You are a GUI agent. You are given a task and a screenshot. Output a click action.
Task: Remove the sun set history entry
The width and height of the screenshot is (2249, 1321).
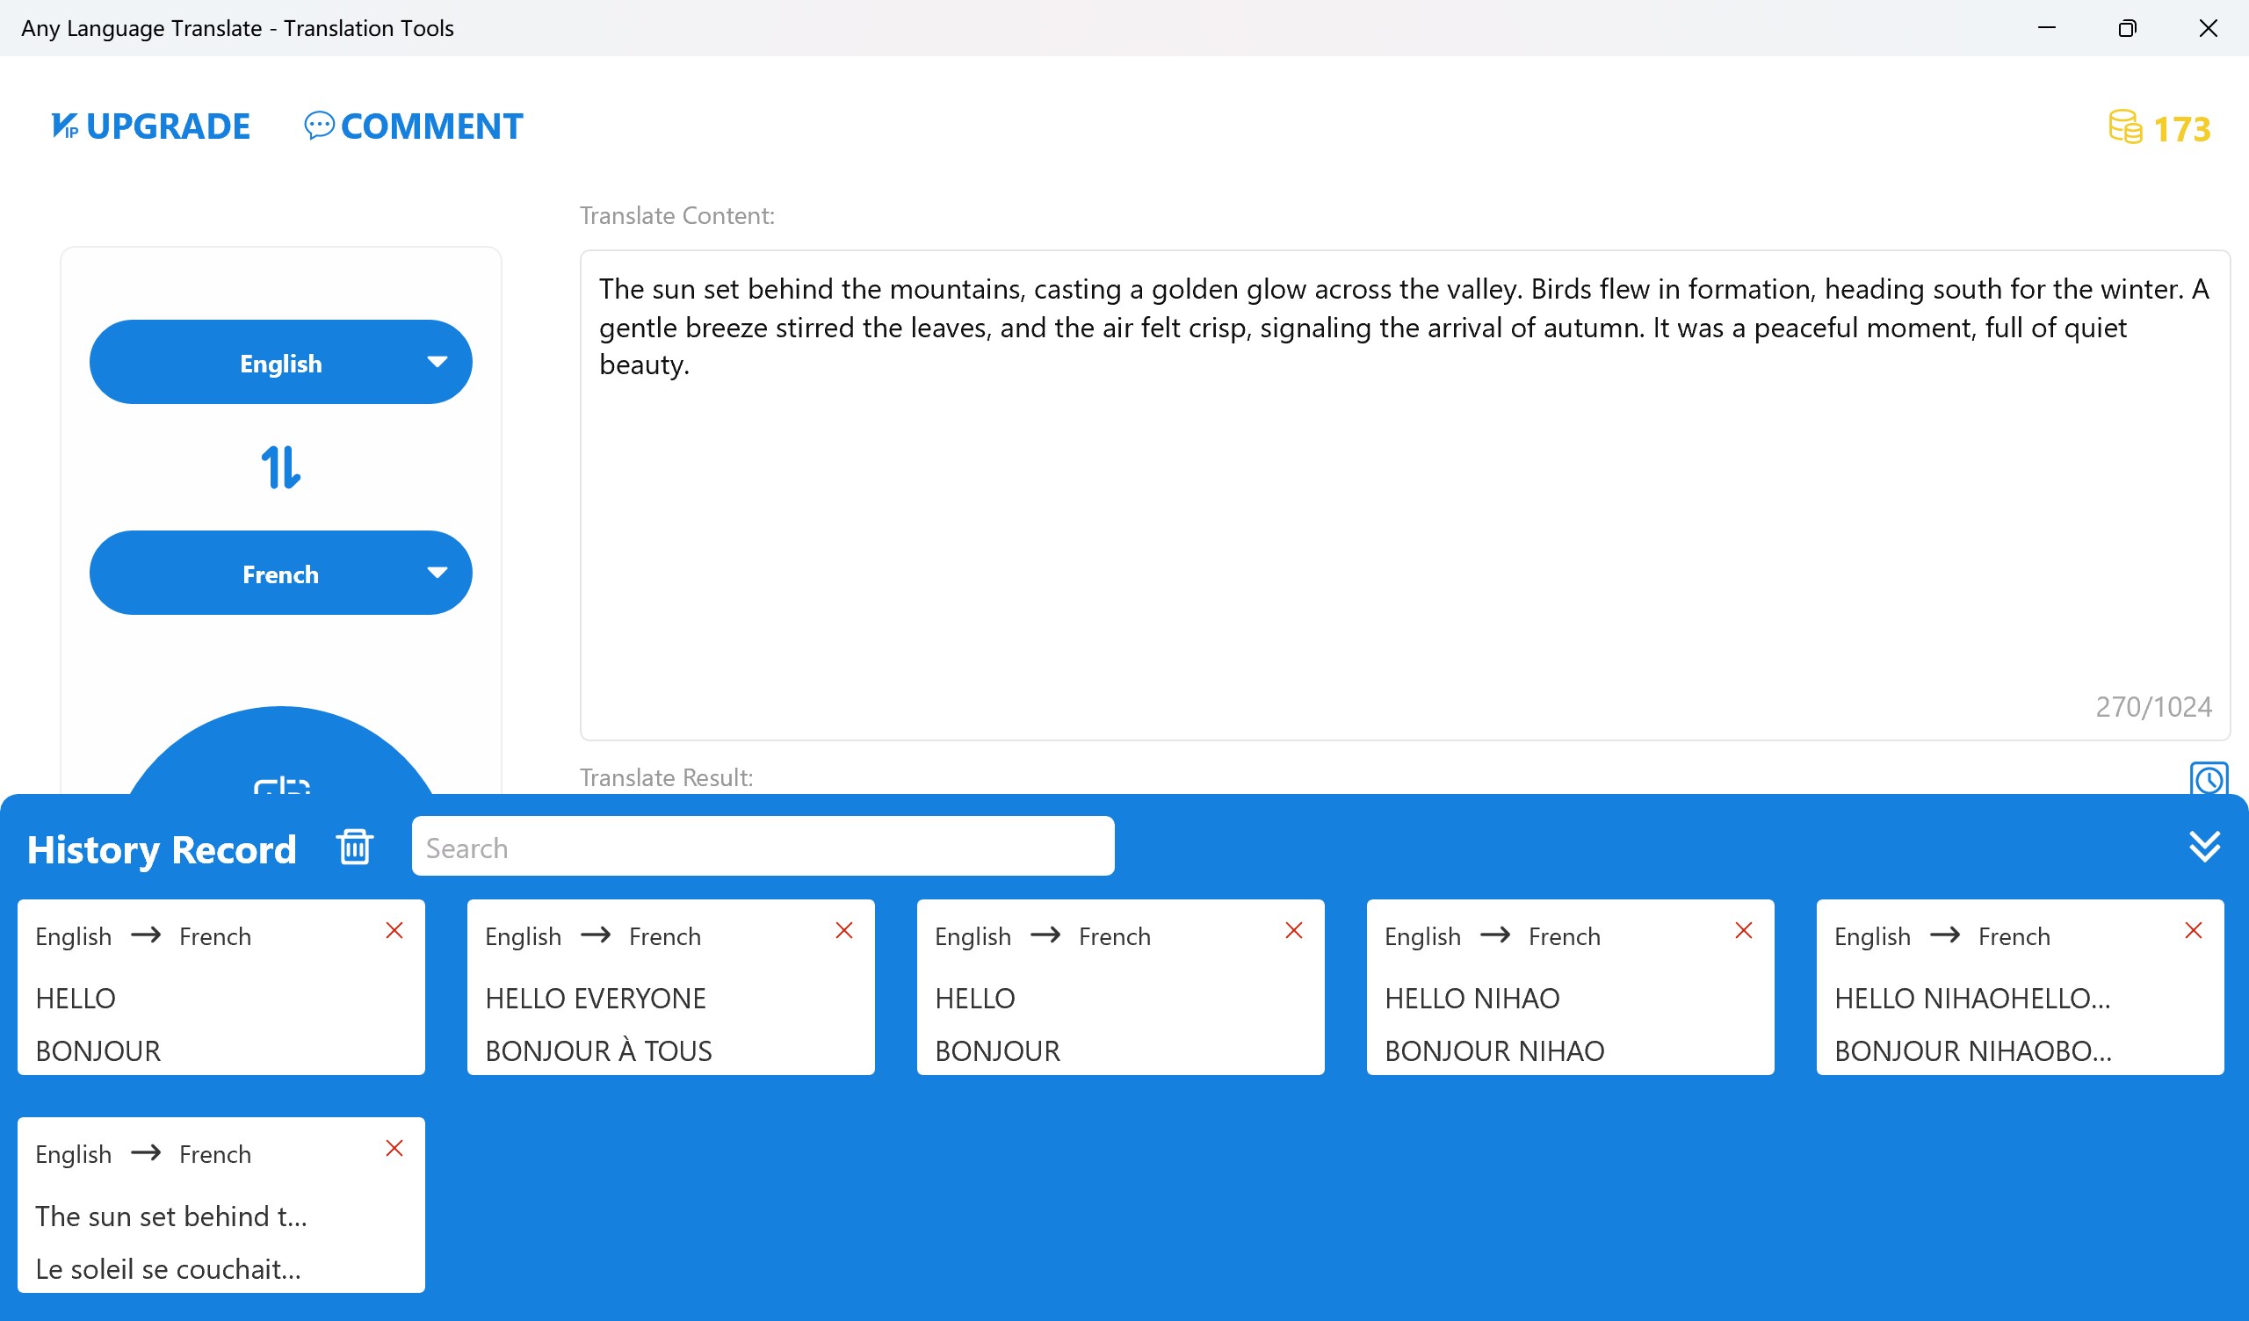(x=394, y=1148)
